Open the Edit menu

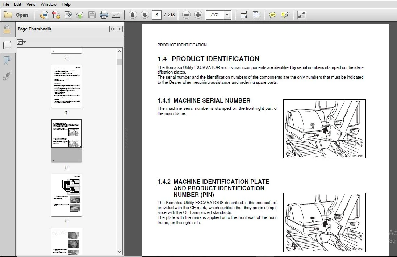click(18, 4)
